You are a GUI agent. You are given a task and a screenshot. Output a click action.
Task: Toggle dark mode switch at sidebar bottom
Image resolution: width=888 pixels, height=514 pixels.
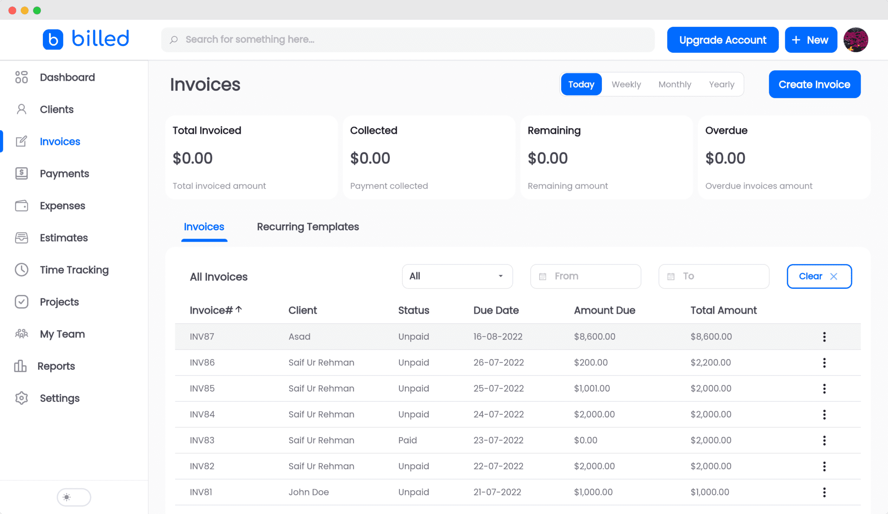pyautogui.click(x=74, y=497)
